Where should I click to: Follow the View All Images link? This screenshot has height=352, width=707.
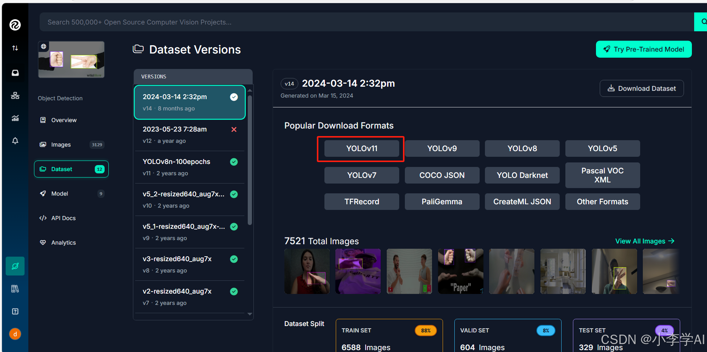(645, 241)
